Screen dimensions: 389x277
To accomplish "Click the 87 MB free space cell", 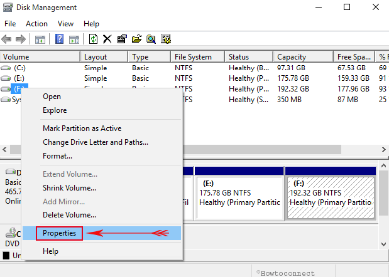I will [x=348, y=100].
